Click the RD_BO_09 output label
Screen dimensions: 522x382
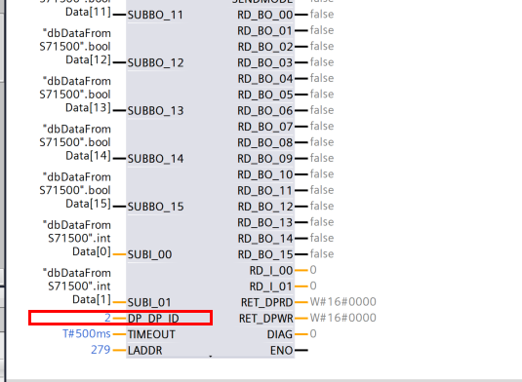(265, 159)
